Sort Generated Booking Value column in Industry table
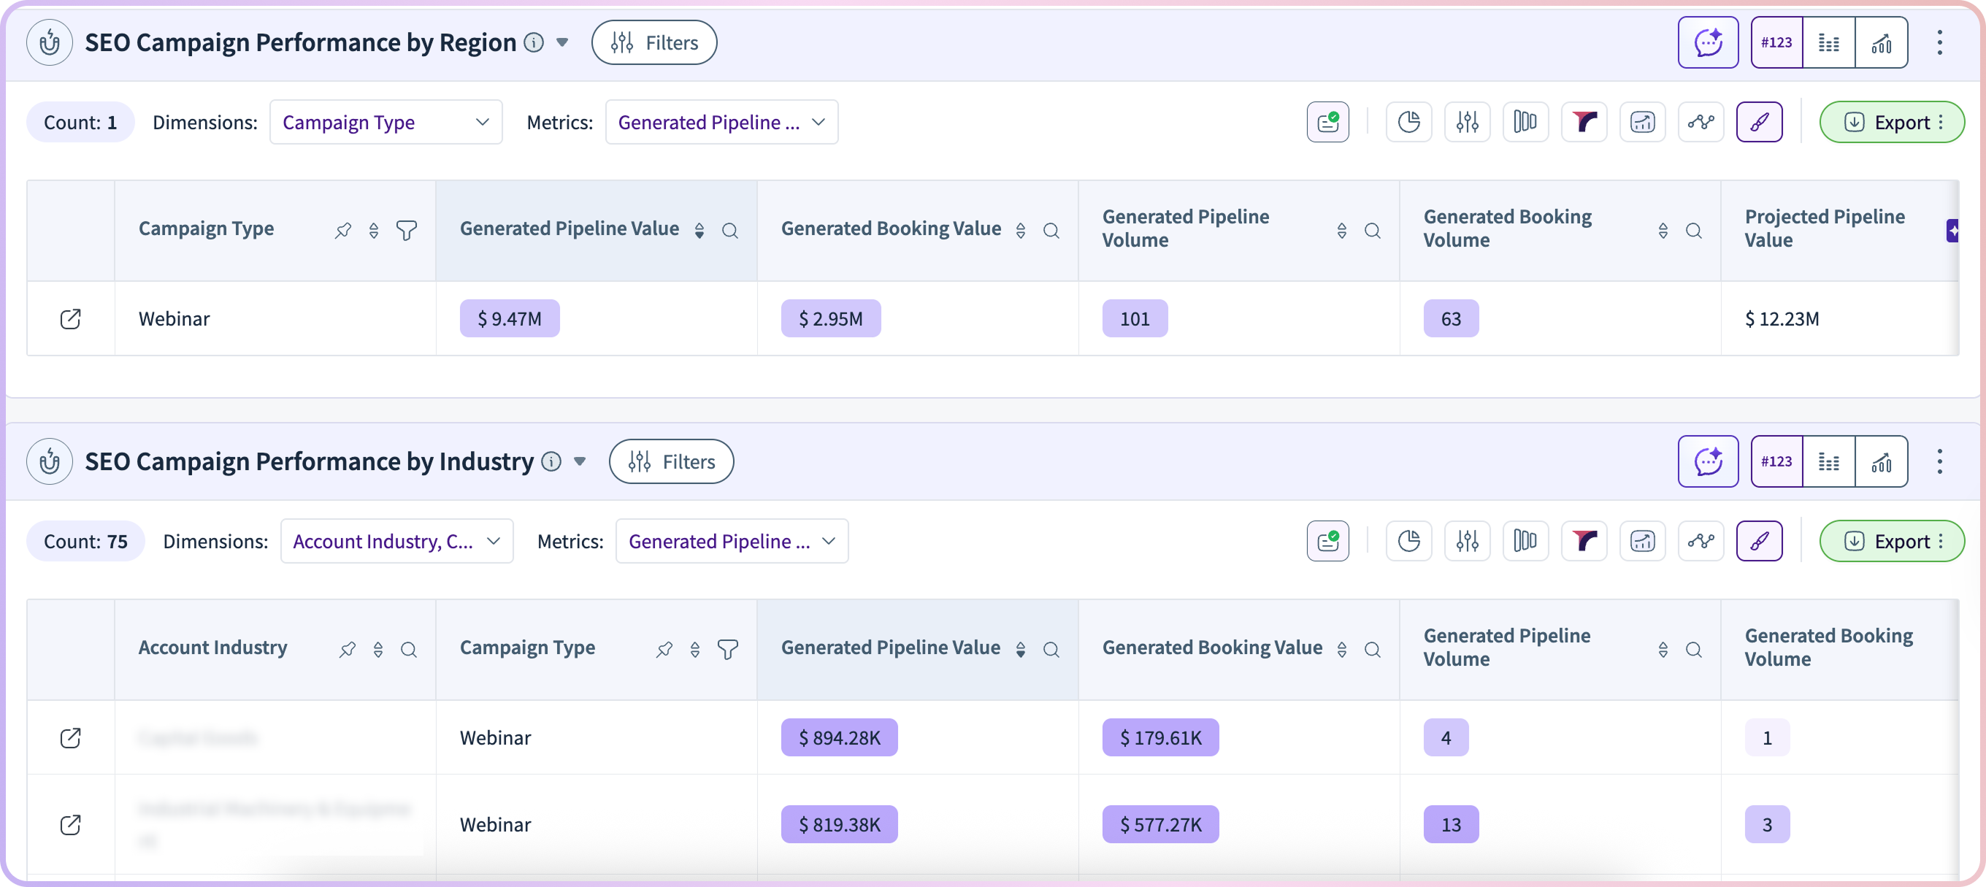This screenshot has width=1986, height=887. point(1341,650)
